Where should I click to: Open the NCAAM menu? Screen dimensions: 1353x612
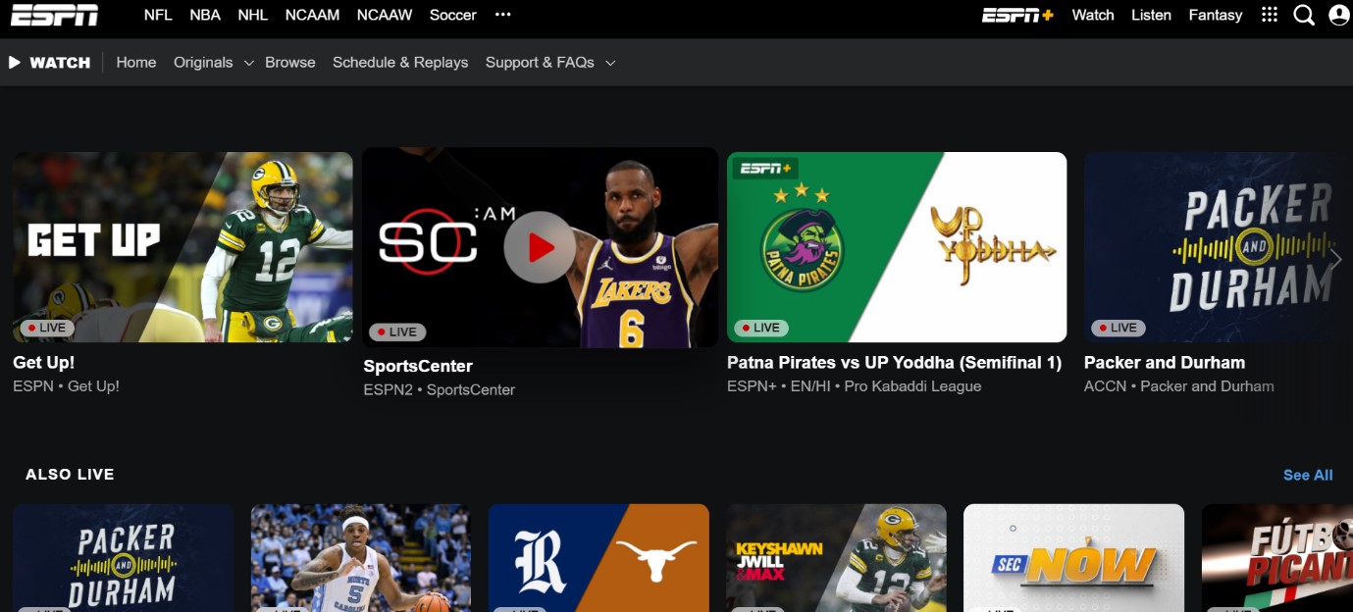point(312,15)
